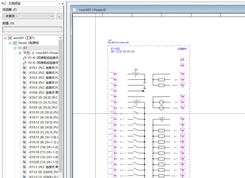Click the Power cabinet location icon
Viewport: 245px width, 178px height.
15,43
